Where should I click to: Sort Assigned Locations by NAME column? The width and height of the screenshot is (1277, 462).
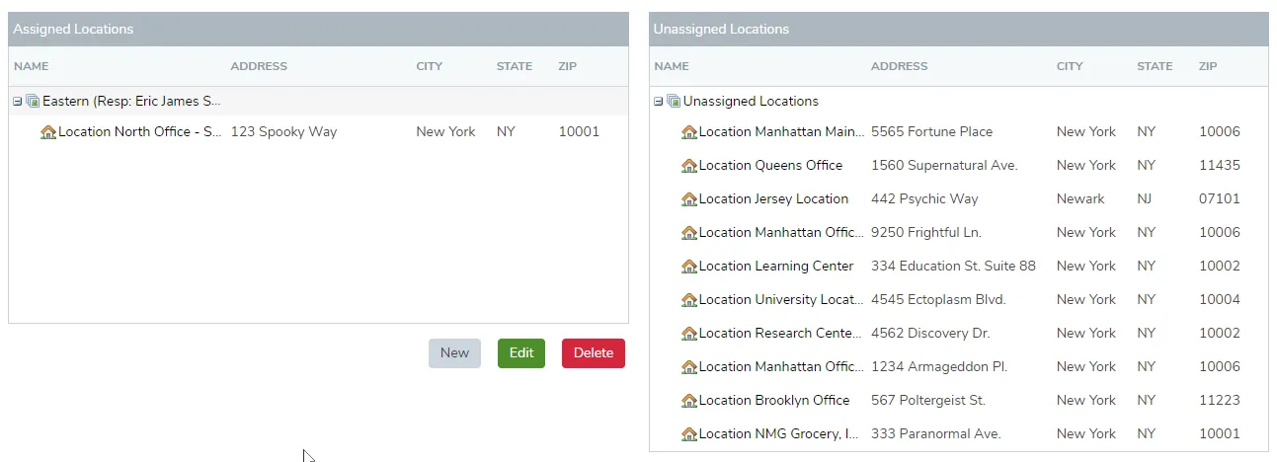pyautogui.click(x=32, y=66)
